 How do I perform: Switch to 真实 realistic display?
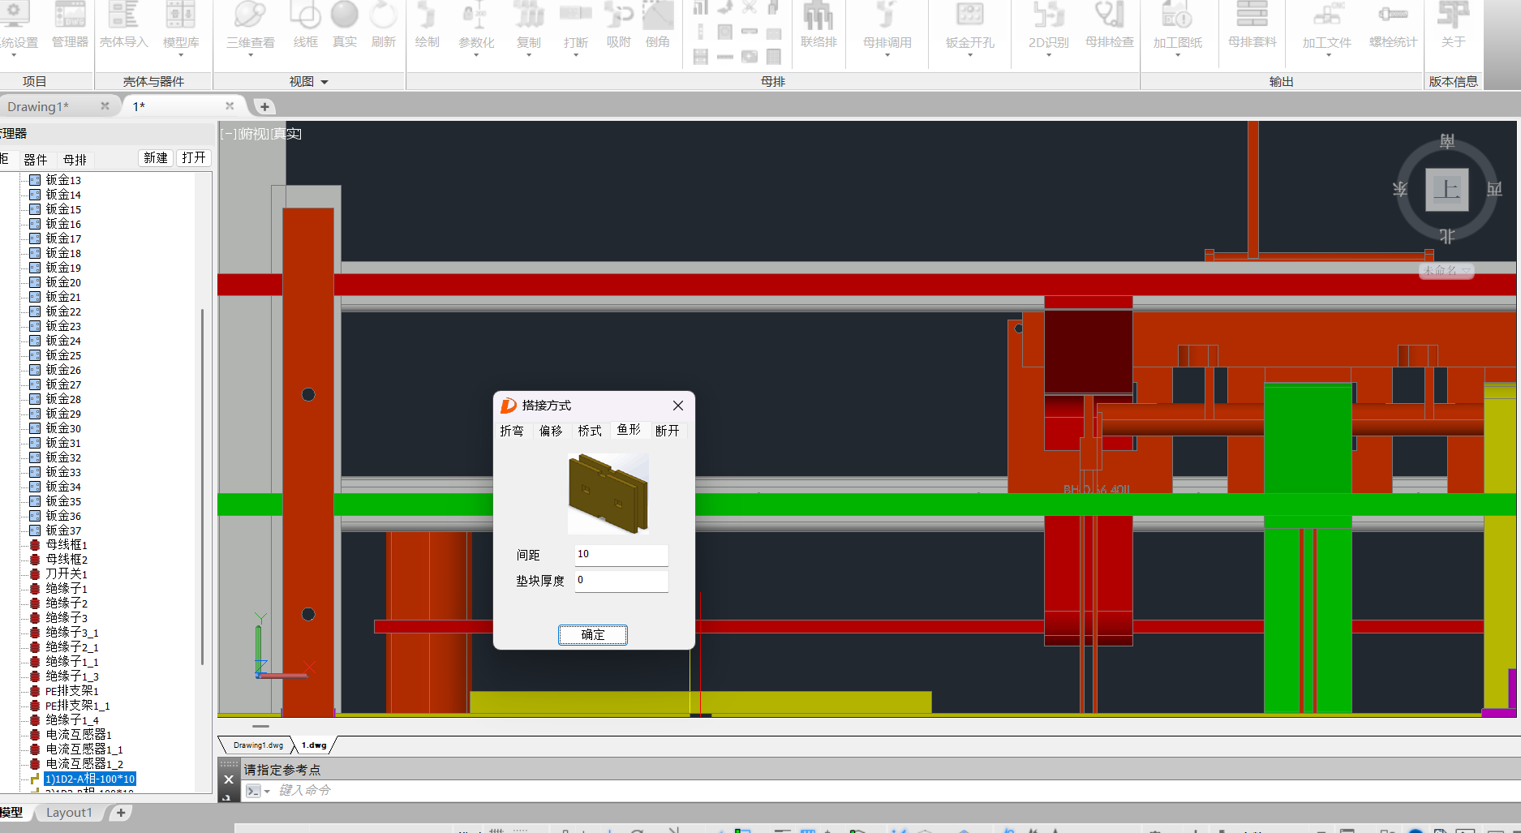345,26
